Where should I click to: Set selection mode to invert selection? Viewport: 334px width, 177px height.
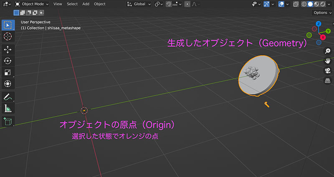[x=35, y=13]
